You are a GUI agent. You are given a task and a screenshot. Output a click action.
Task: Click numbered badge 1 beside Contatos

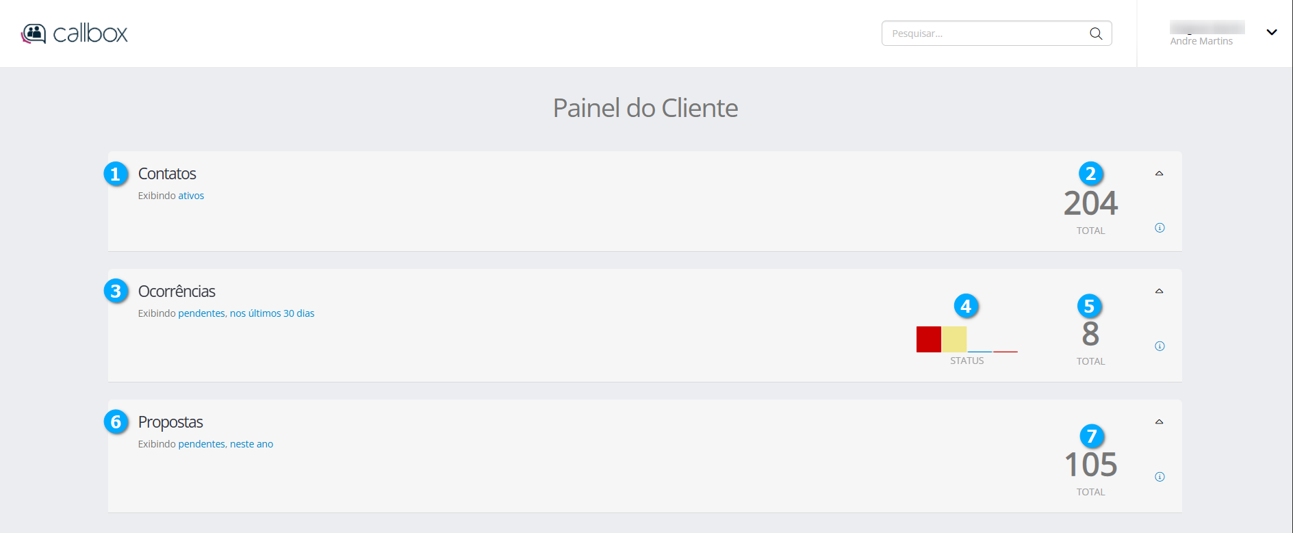[x=116, y=174]
